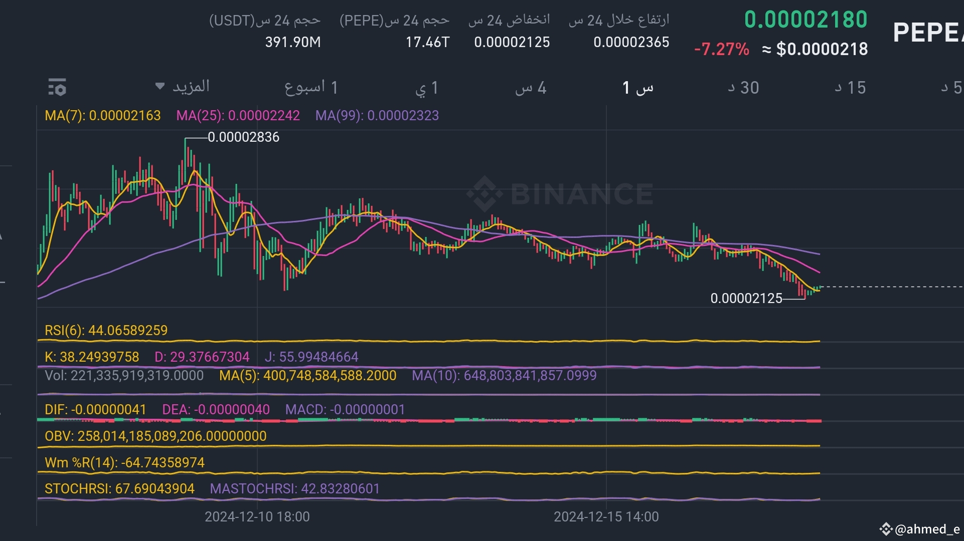Switch to the 15د timeframe

[x=849, y=88]
